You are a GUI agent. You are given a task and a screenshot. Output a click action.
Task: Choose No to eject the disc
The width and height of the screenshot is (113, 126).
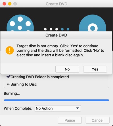(67, 69)
